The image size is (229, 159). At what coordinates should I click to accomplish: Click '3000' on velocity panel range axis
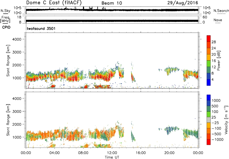point(17,111)
